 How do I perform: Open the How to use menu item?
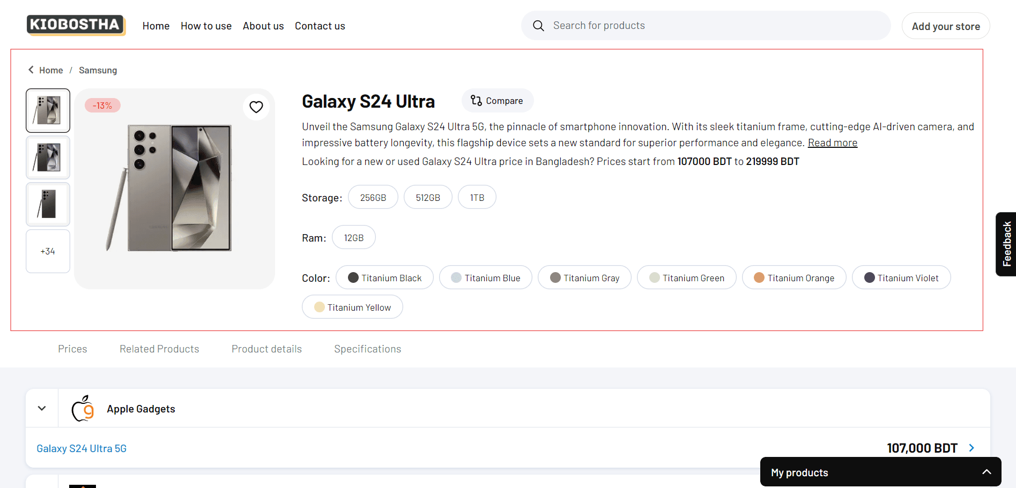pos(206,26)
